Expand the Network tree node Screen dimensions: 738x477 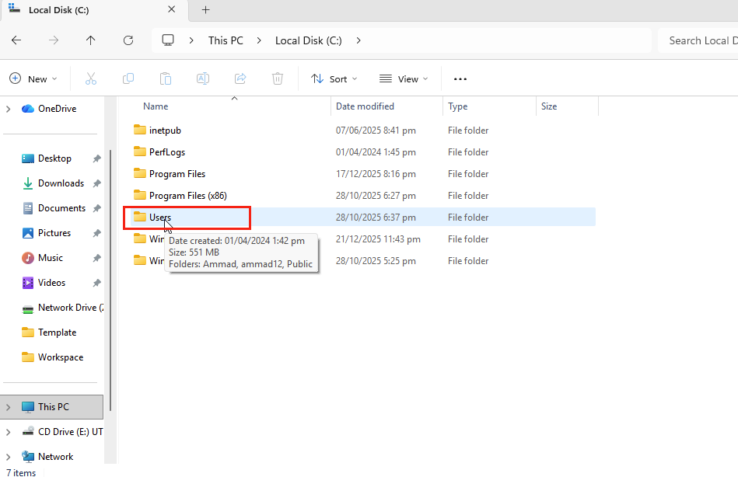pos(9,457)
